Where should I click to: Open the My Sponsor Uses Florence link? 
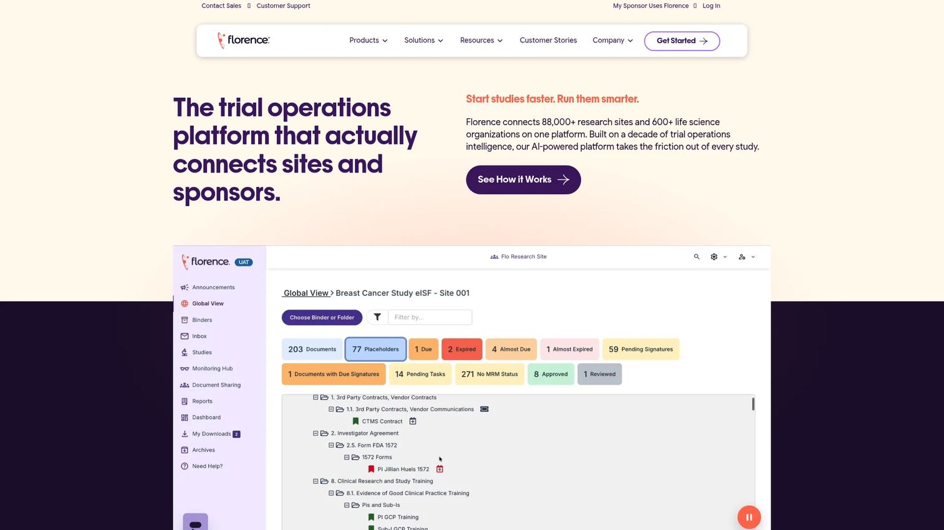click(x=651, y=6)
